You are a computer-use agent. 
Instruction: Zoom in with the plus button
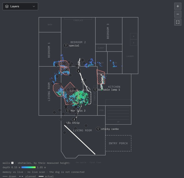[178, 6]
